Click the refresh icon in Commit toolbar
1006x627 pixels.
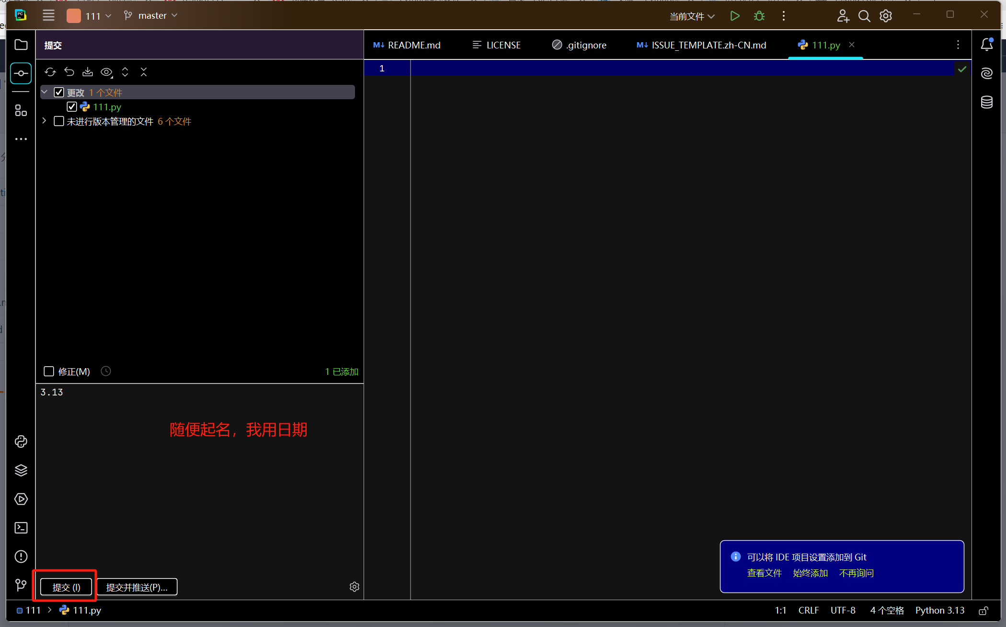[50, 72]
